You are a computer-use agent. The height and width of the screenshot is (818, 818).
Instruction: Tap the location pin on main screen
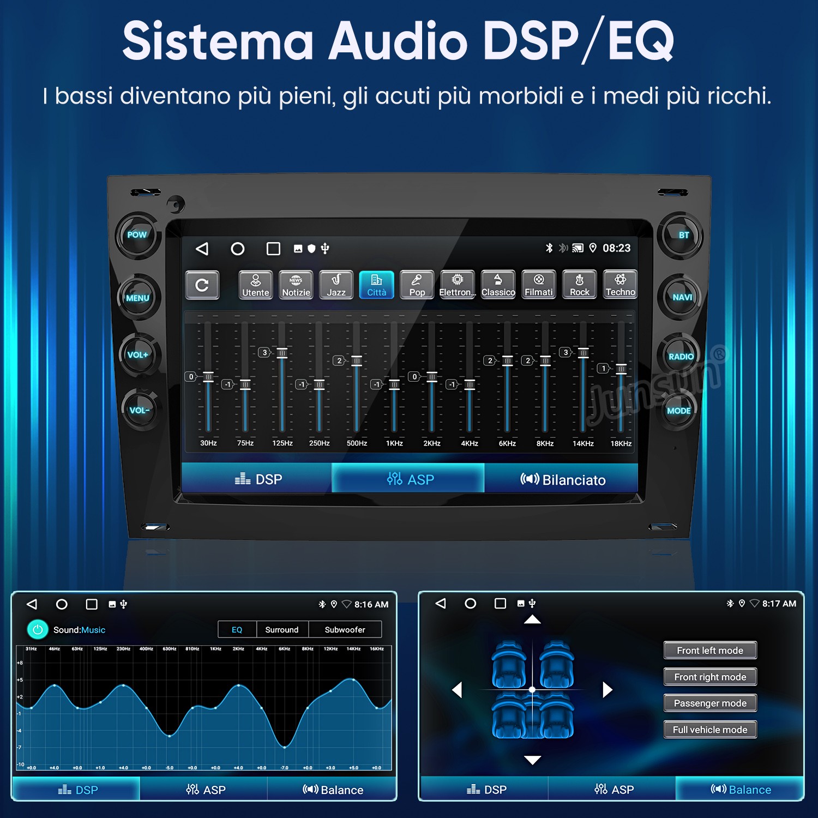(x=593, y=248)
